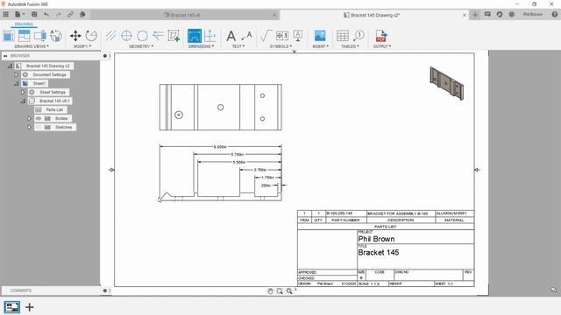Select the Section View tool
Viewport: 561px width, 315px height.
[40, 36]
